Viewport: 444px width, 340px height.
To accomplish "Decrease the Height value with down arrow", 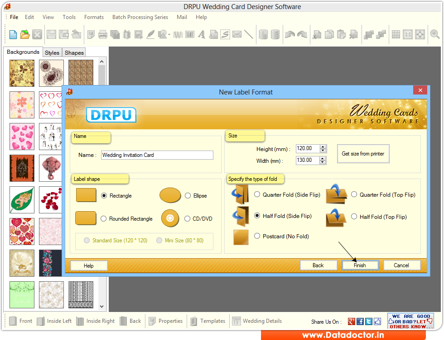I will coord(323,151).
